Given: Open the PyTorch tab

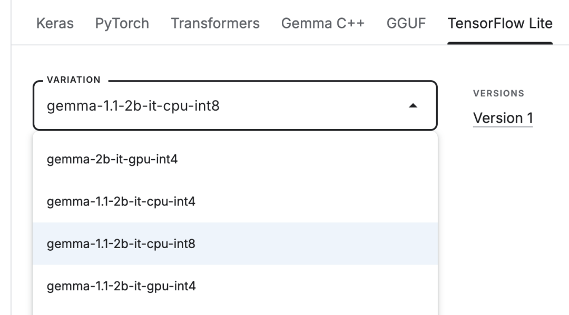Looking at the screenshot, I should 122,23.
